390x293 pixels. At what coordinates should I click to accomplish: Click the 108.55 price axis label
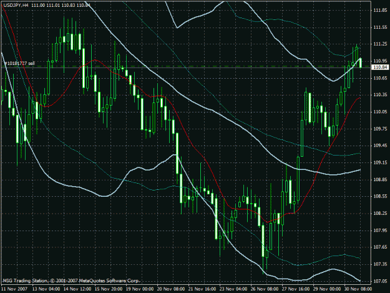click(x=380, y=196)
